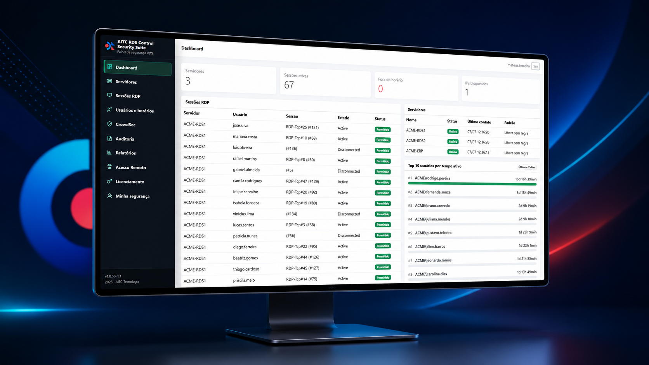Select the Relatórios bar chart icon

[109, 153]
